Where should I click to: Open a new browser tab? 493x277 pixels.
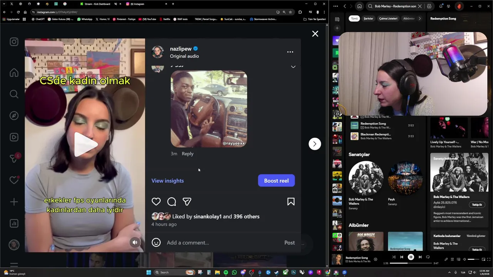pos(173,4)
